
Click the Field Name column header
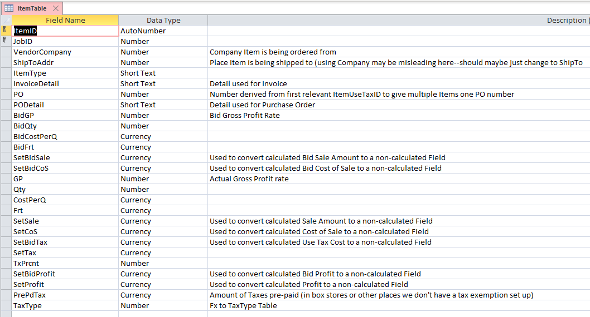(65, 20)
